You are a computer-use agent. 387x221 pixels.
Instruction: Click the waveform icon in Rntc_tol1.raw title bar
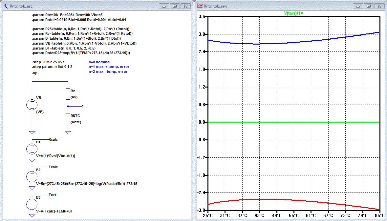[x=200, y=6]
